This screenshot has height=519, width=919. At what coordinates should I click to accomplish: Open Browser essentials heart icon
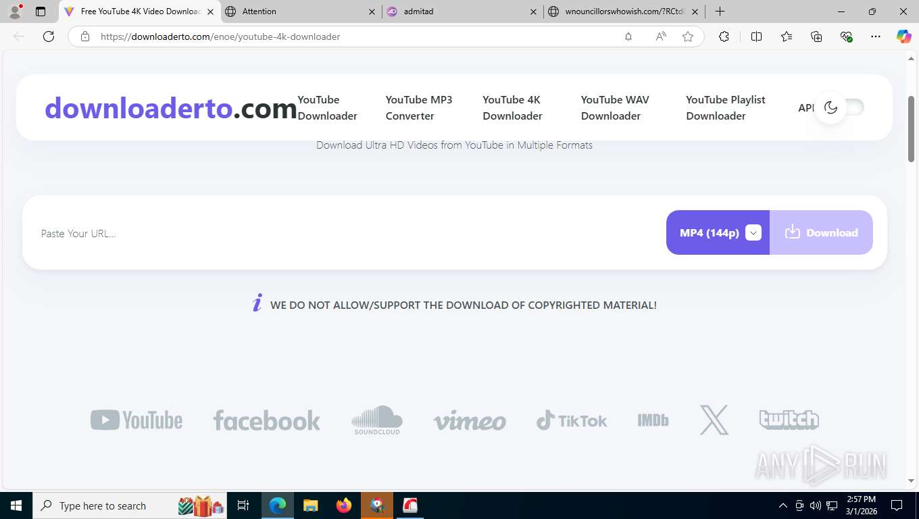846,36
